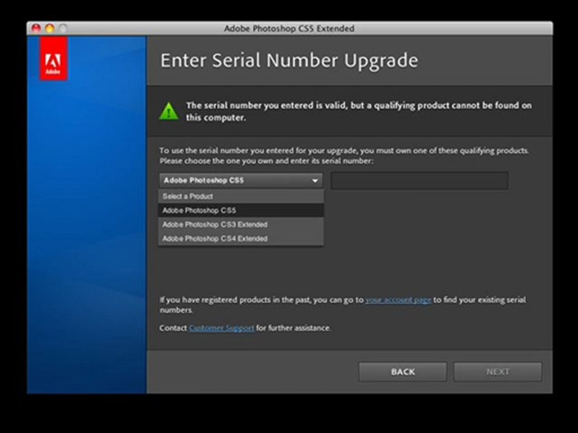Pick Adobe Photoshop CS4 Extended option

click(241, 239)
